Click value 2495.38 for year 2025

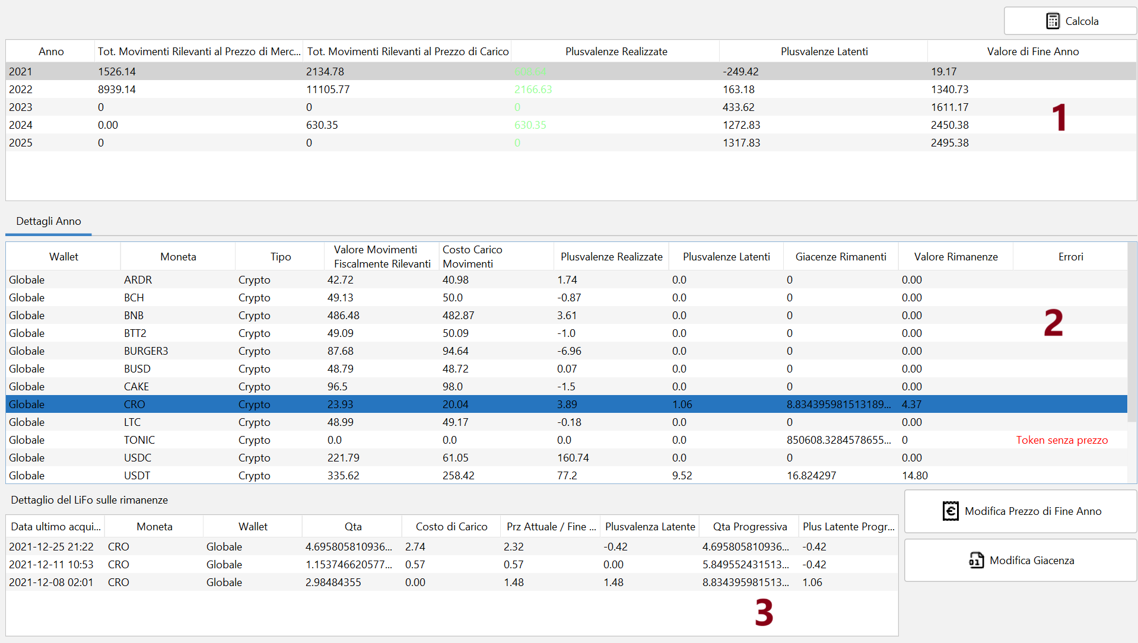(x=949, y=143)
